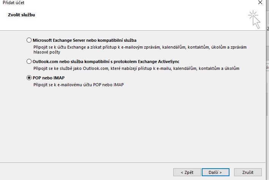Click the wizard cursor sparkle icon
The height and width of the screenshot is (180, 269).
click(255, 19)
